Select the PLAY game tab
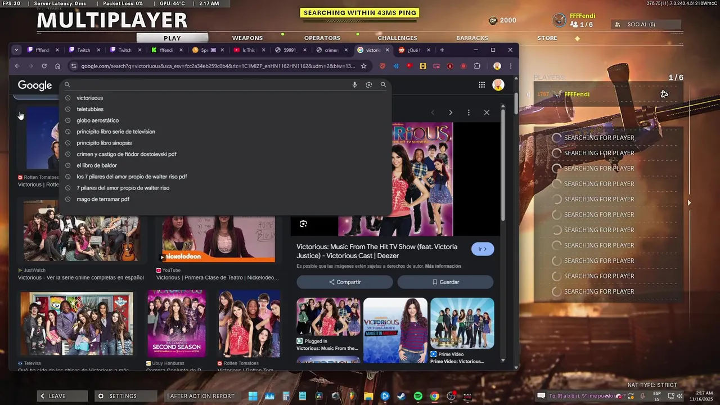The height and width of the screenshot is (405, 720). (x=172, y=38)
